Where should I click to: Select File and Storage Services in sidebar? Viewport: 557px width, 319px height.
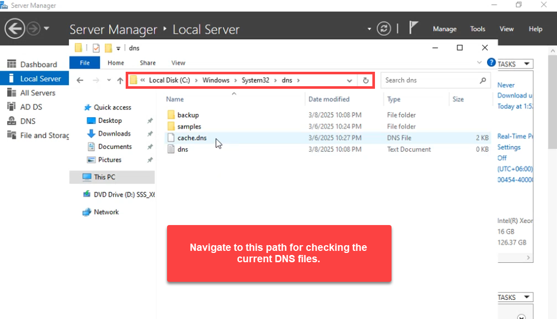35,135
